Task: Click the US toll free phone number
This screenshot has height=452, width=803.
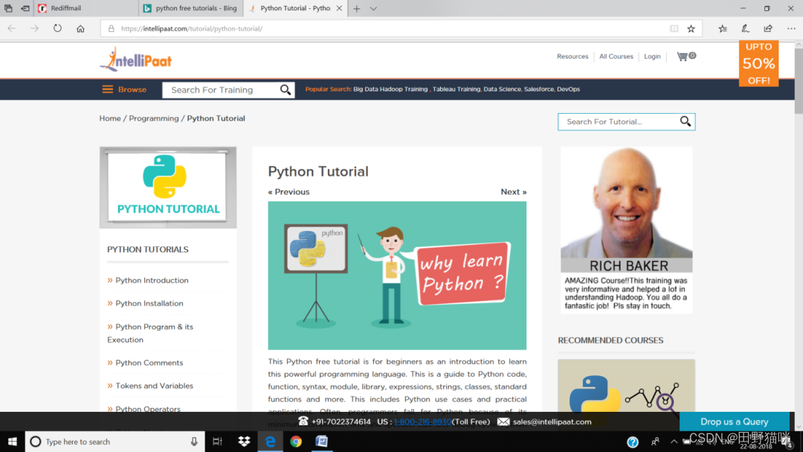Action: coord(422,422)
